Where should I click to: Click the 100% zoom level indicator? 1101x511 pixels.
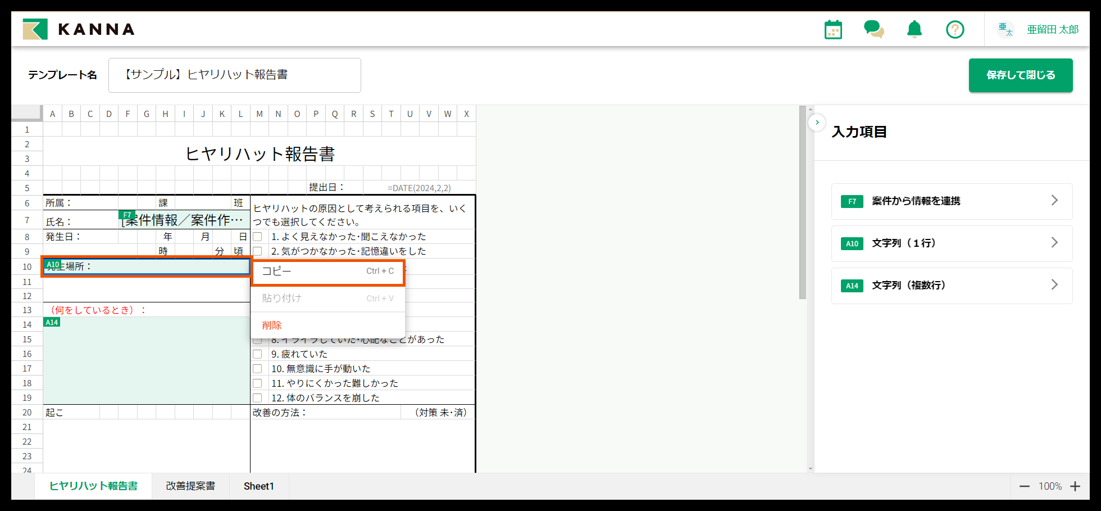[1050, 486]
